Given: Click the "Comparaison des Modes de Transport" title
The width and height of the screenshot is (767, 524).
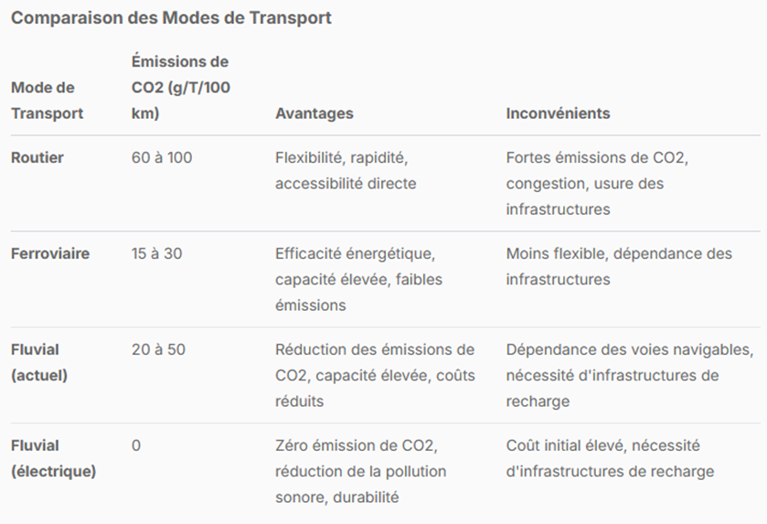Looking at the screenshot, I should tap(171, 18).
